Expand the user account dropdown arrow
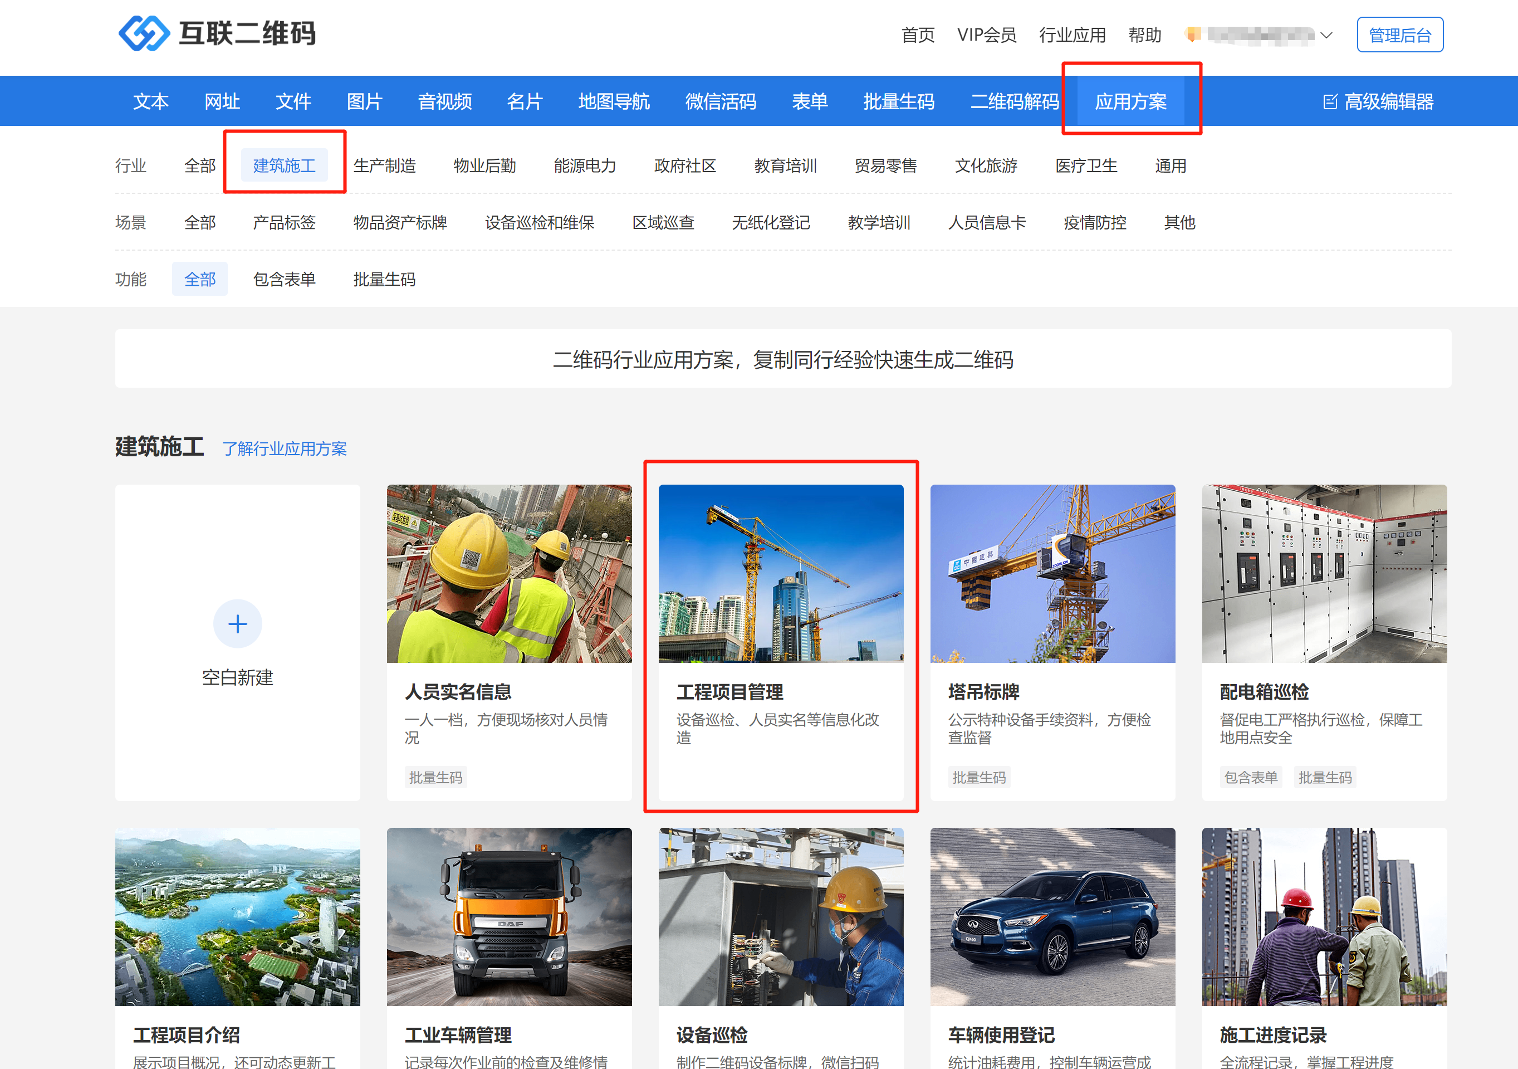This screenshot has width=1518, height=1069. coord(1326,35)
